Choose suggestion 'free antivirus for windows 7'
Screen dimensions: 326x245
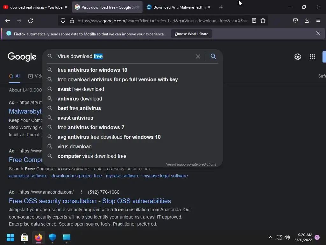pos(132,128)
